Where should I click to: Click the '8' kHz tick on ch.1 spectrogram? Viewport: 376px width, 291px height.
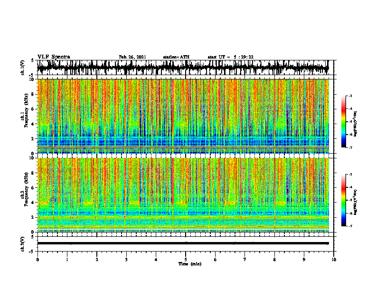(33, 94)
